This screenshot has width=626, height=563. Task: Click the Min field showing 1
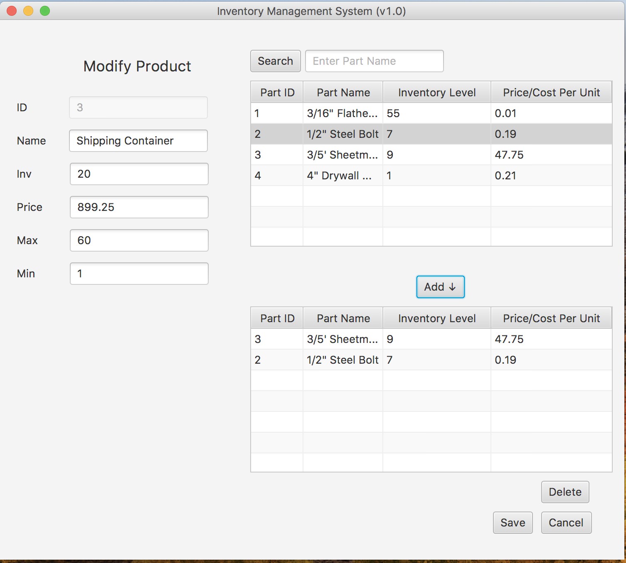click(139, 274)
